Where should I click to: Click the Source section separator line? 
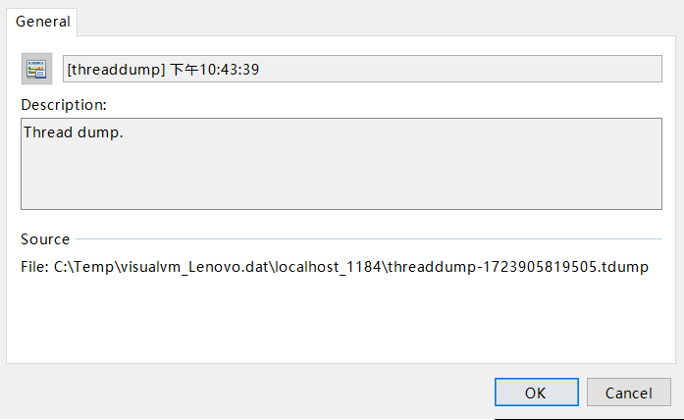point(369,239)
